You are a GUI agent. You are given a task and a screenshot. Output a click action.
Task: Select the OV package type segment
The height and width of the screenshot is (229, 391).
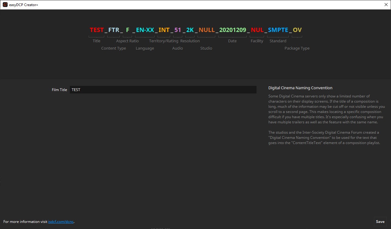tap(297, 30)
